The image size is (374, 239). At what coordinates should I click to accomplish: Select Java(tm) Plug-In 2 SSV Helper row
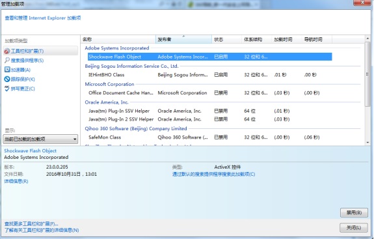(210, 119)
